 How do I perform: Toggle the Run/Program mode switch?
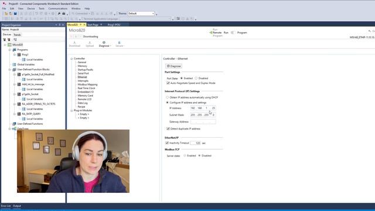pyautogui.click(x=233, y=33)
